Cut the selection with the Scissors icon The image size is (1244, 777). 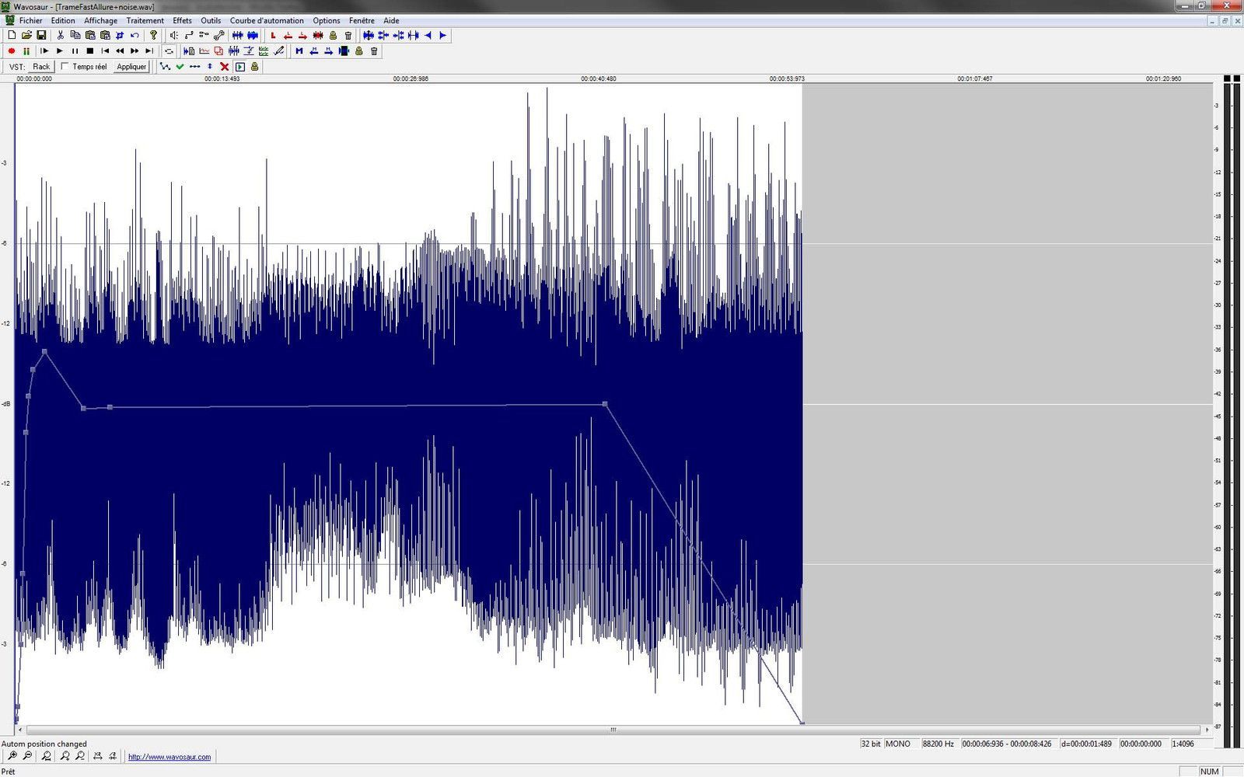click(x=61, y=35)
